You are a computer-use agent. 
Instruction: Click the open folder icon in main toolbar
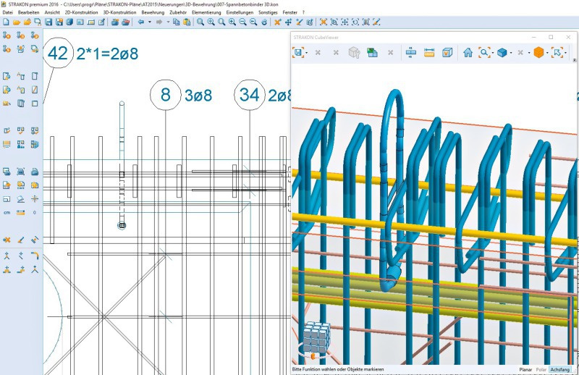[x=16, y=22]
